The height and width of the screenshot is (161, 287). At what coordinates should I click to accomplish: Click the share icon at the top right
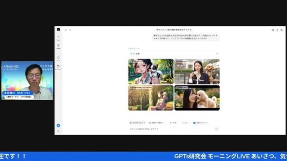click(282, 30)
